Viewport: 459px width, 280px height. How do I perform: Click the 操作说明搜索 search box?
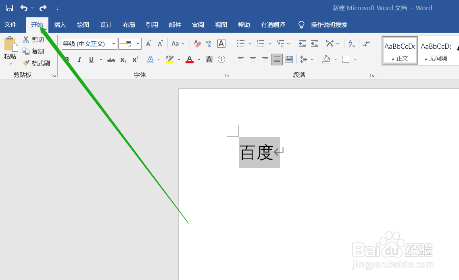(x=329, y=25)
